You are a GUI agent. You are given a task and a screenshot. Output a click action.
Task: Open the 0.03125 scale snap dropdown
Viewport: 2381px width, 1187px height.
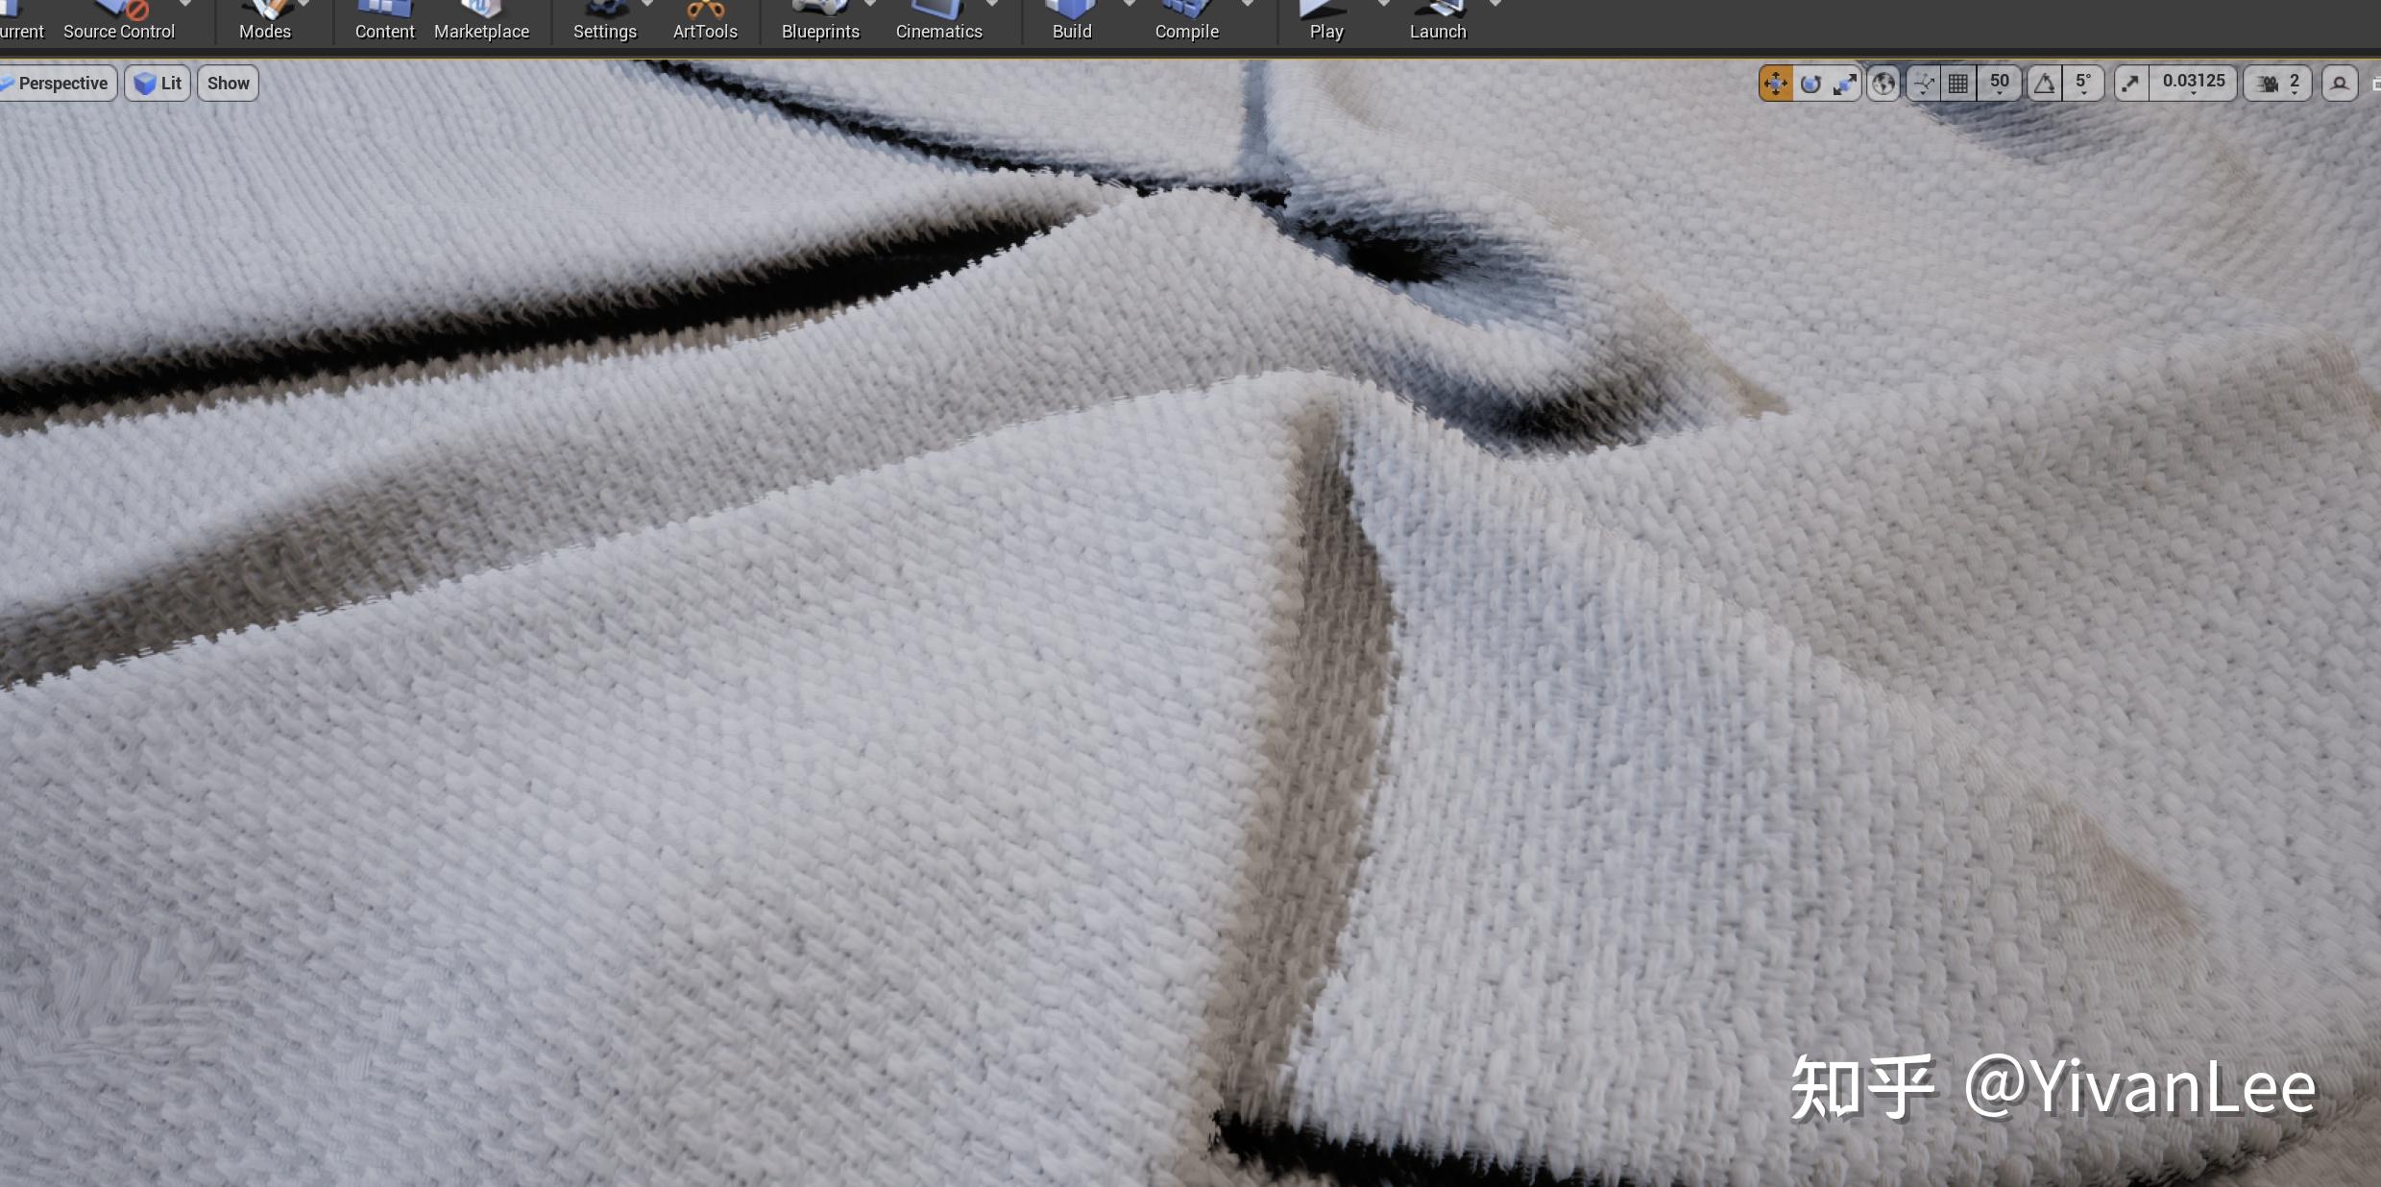(x=2193, y=84)
